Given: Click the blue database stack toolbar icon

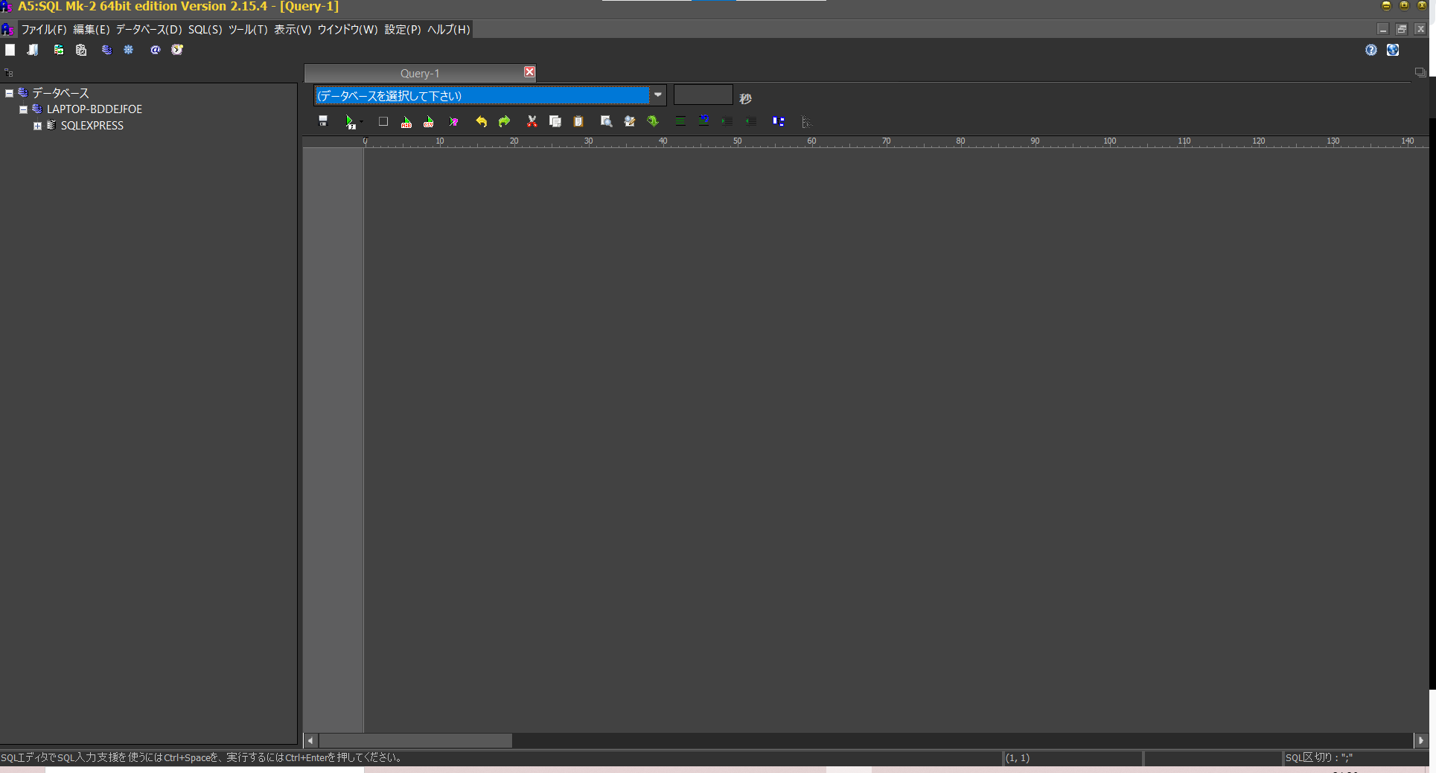Looking at the screenshot, I should (x=106, y=50).
